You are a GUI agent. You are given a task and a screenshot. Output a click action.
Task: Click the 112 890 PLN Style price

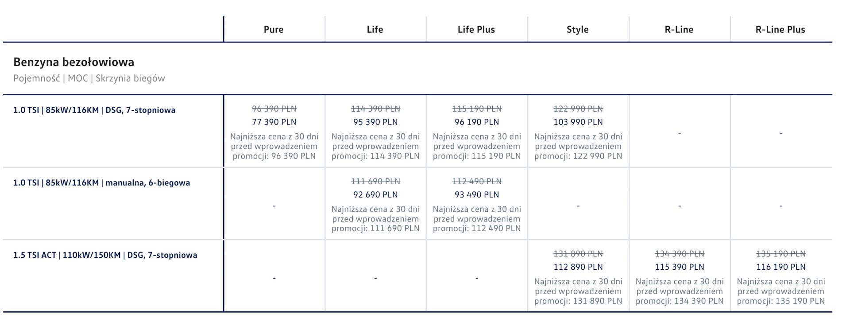click(578, 267)
